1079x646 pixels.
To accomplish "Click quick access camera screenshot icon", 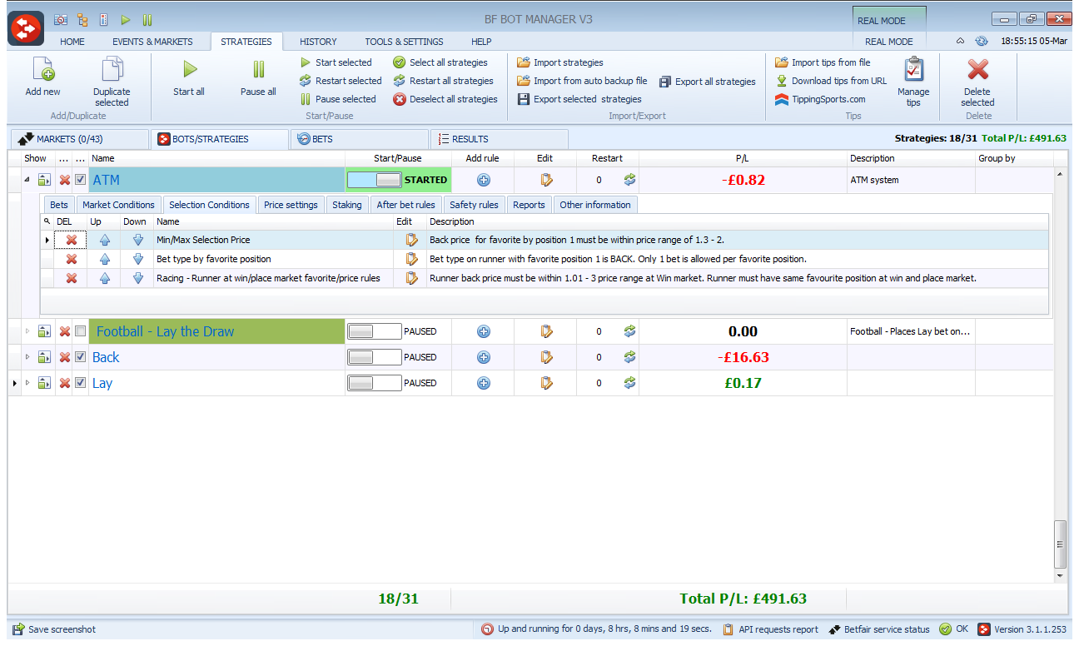I will coord(61,19).
